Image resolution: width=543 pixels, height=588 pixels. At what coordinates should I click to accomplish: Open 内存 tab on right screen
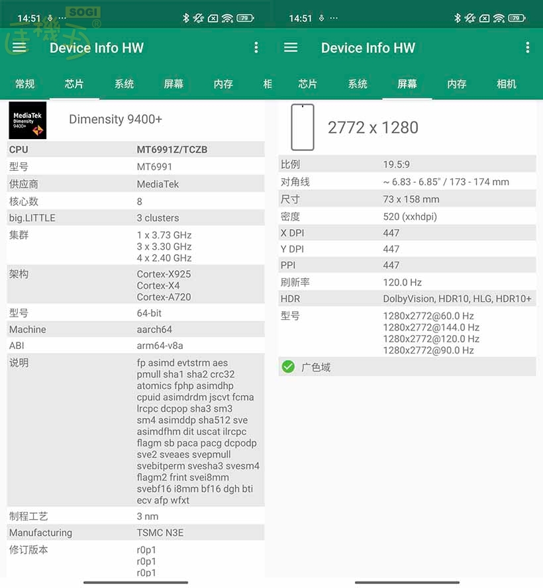point(457,83)
